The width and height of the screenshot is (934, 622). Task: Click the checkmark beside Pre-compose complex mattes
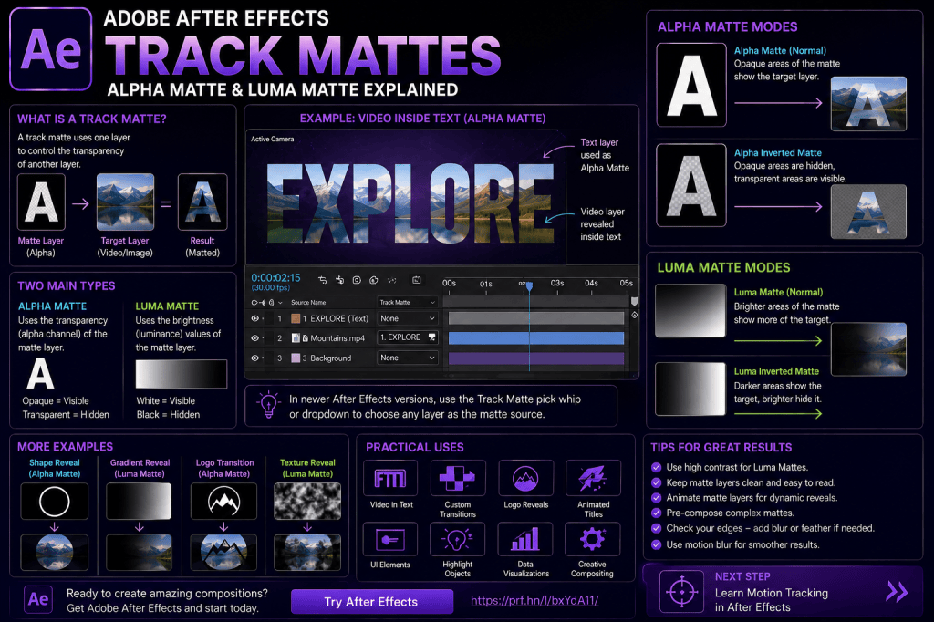[657, 513]
